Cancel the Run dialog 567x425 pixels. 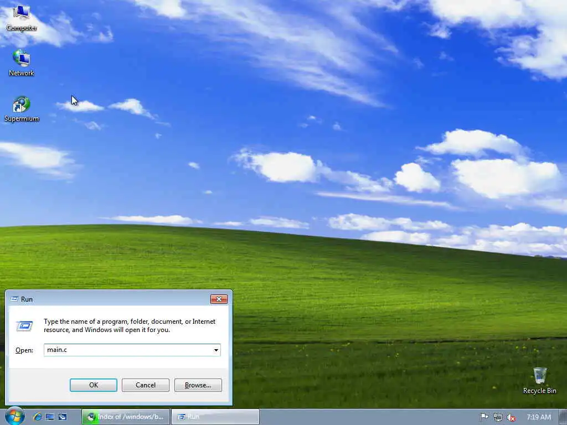(146, 385)
